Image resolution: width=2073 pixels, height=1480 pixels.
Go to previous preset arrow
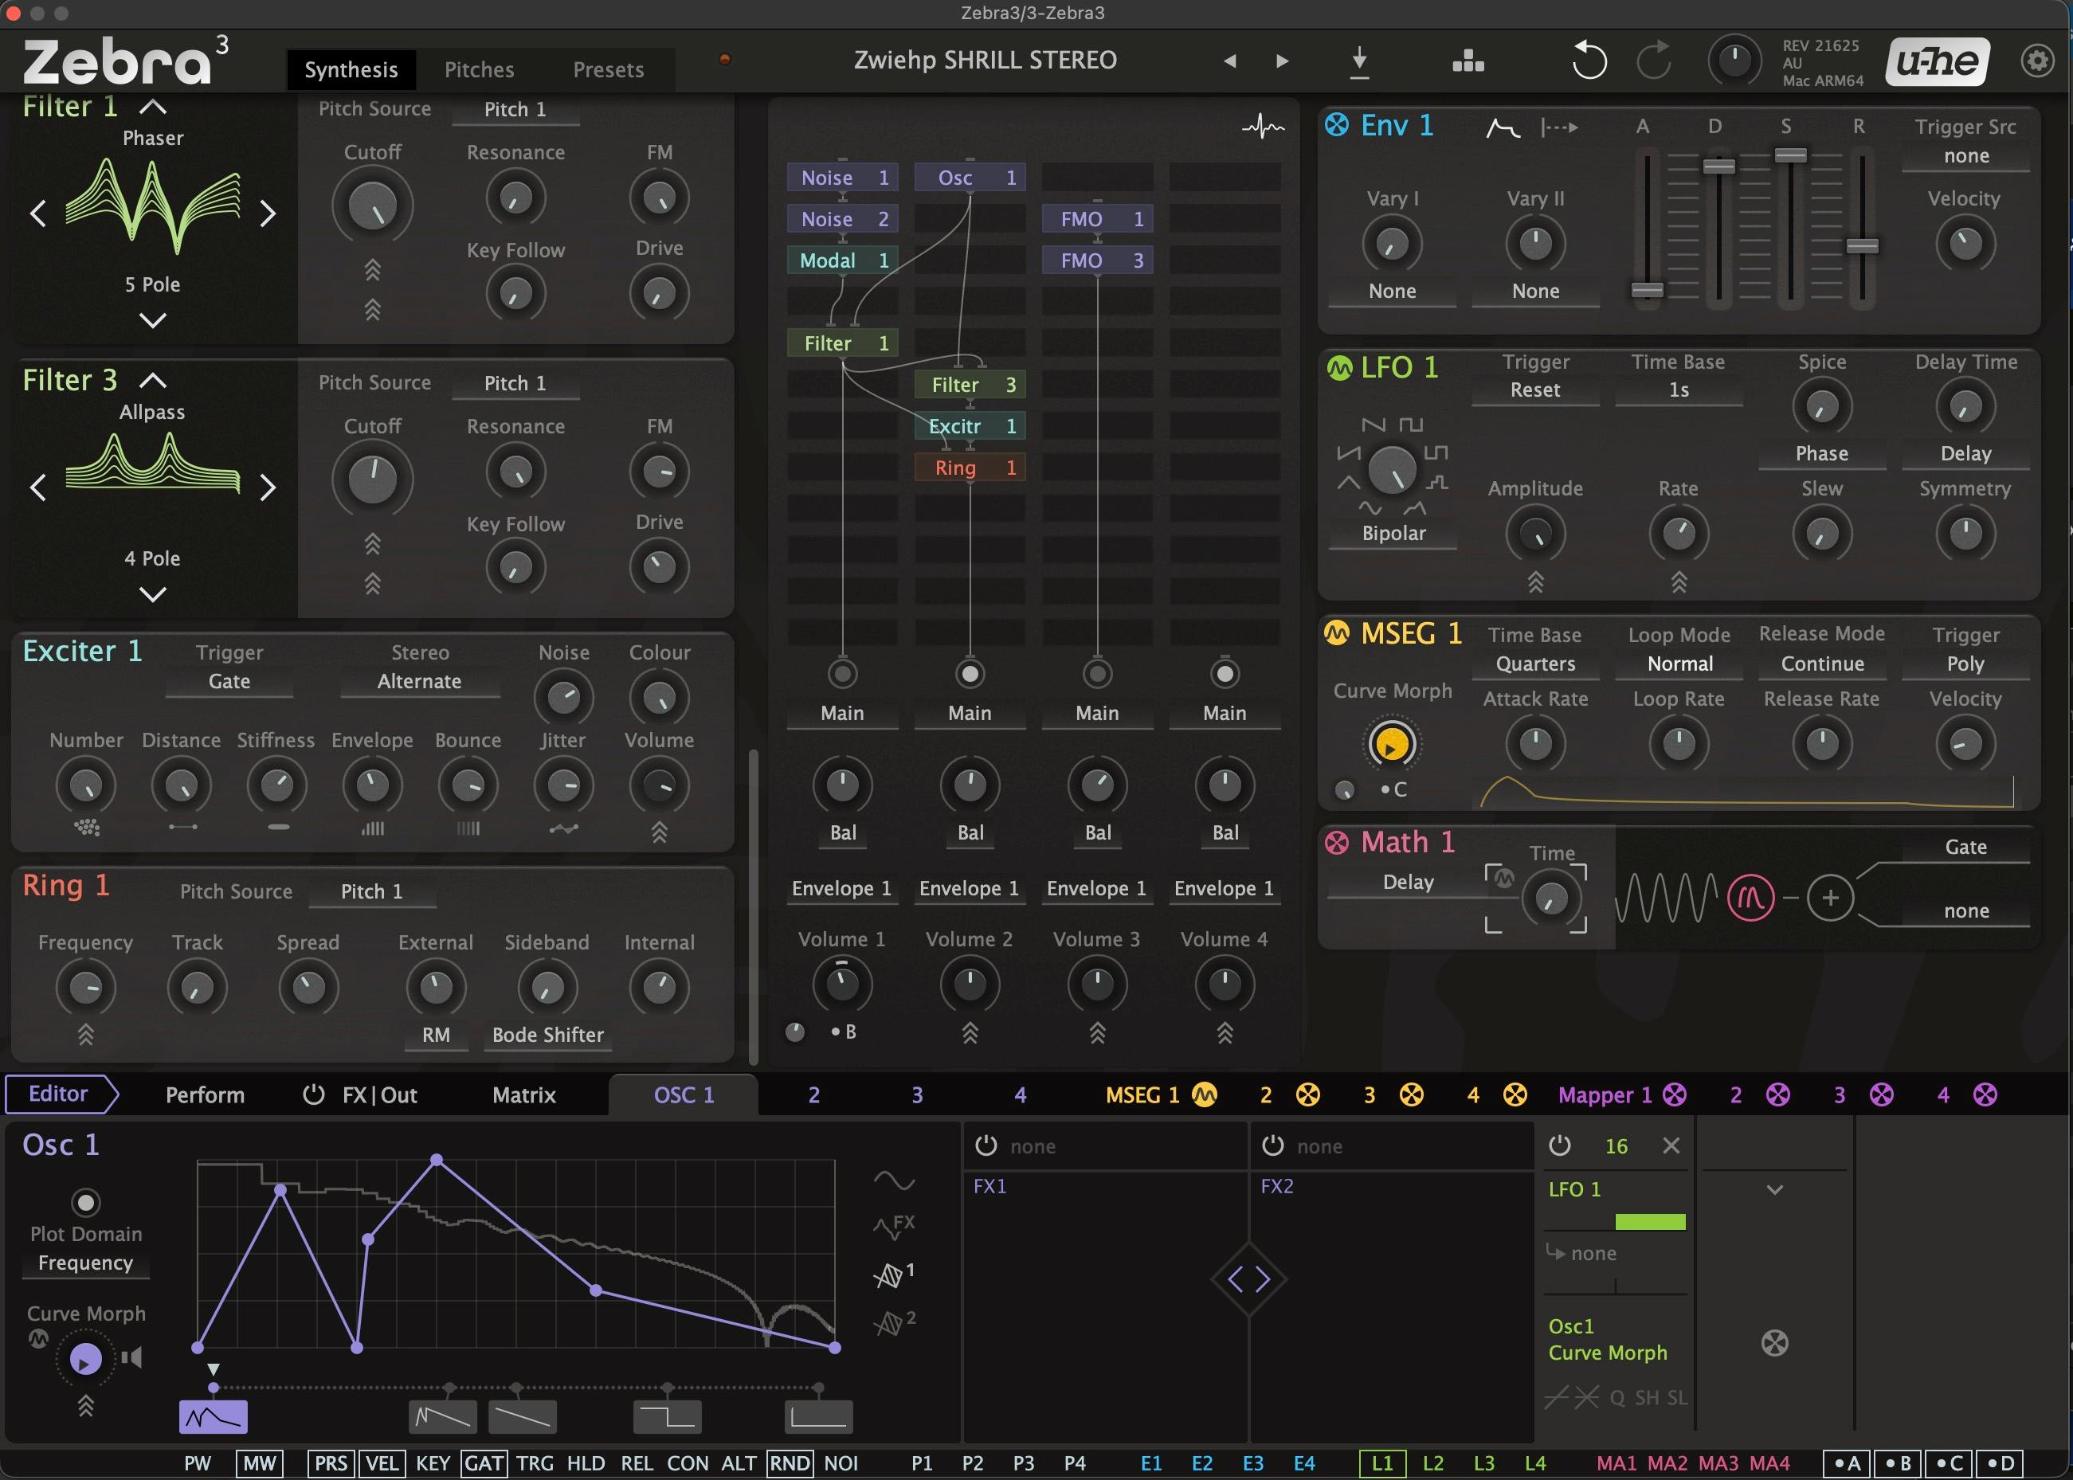(1230, 61)
